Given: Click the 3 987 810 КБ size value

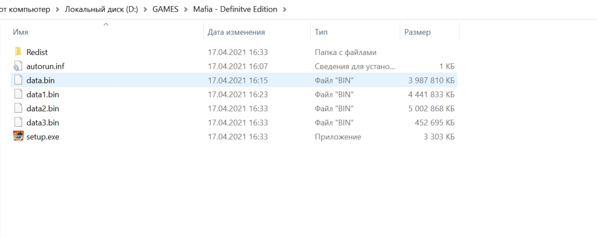Looking at the screenshot, I should click(x=431, y=80).
